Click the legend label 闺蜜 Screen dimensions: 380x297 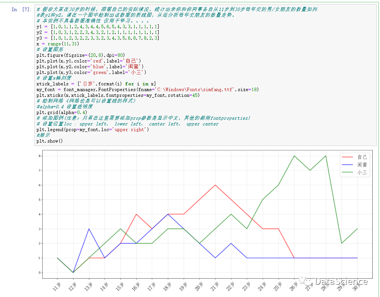tap(362, 165)
